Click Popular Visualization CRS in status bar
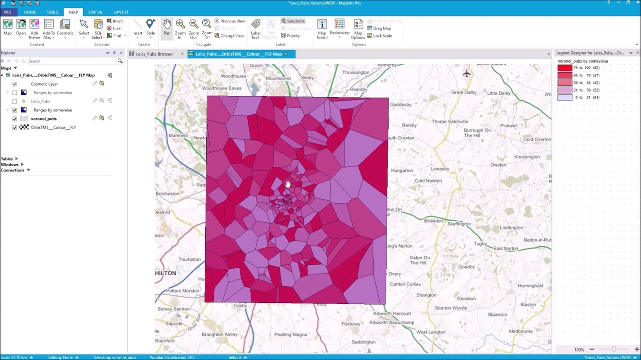641x360 pixels. click(x=172, y=357)
